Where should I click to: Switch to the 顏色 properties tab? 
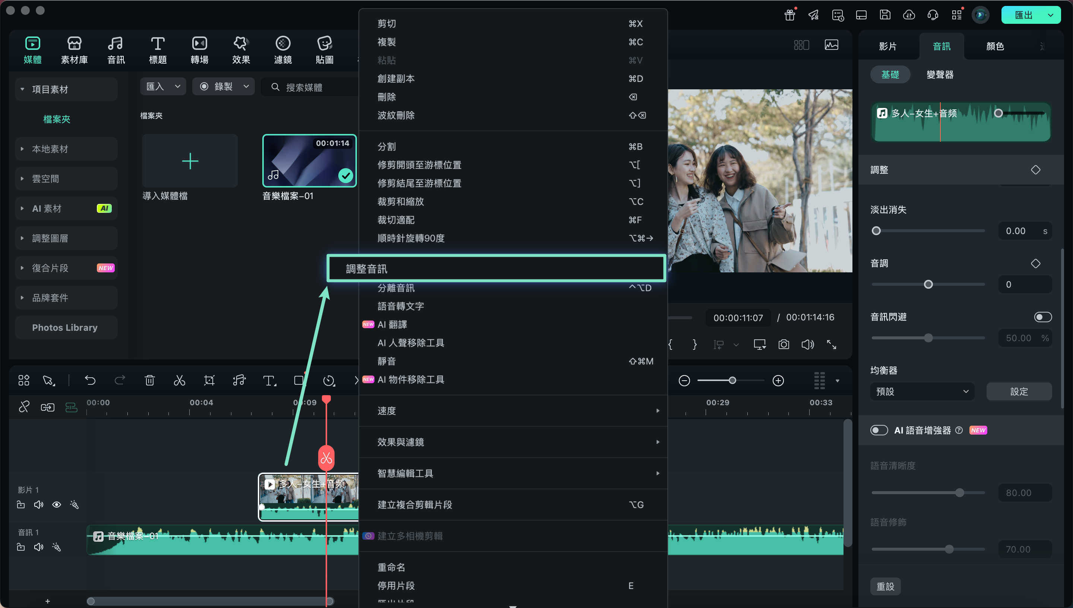(995, 46)
